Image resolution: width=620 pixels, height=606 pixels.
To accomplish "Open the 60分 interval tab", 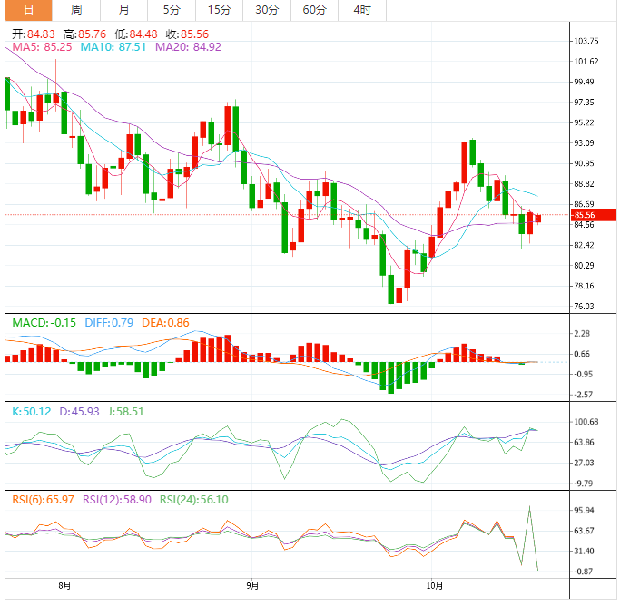I will 315,10.
